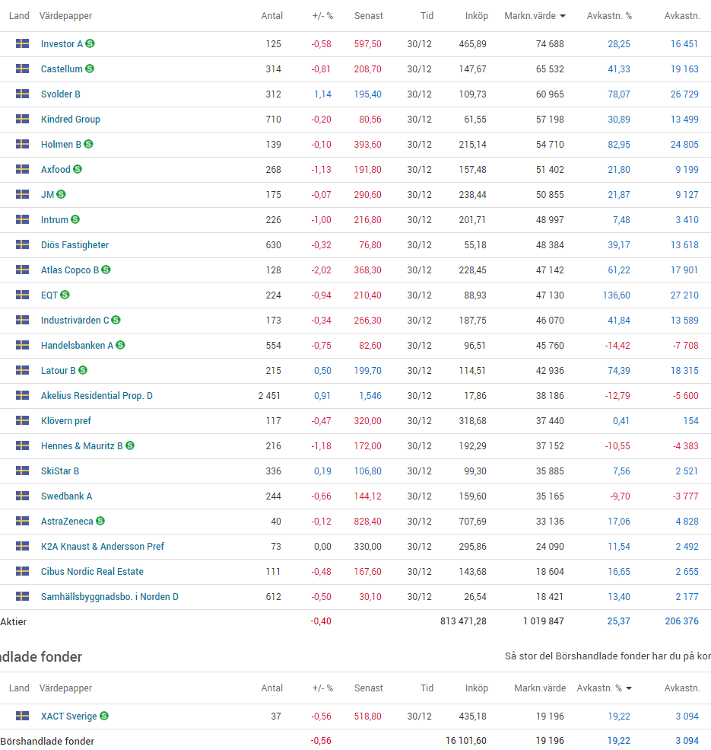
Task: Open the Castellum stock page
Action: tap(62, 69)
